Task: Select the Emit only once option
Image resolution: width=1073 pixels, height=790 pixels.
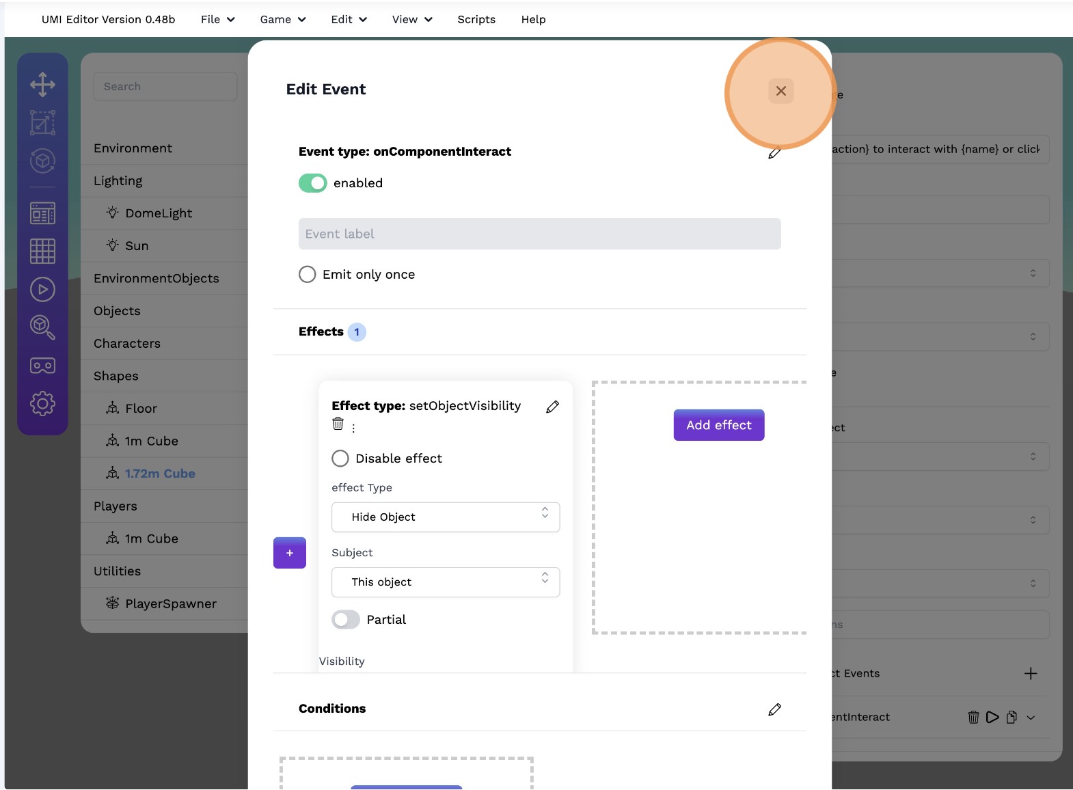Action: tap(308, 275)
